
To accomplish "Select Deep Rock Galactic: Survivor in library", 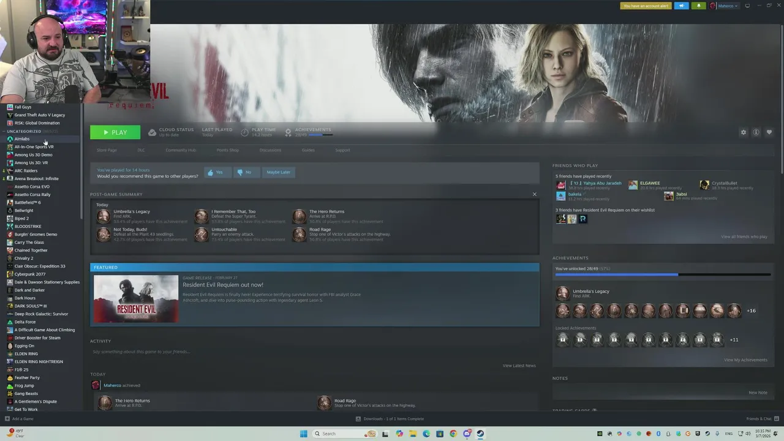I will point(41,314).
